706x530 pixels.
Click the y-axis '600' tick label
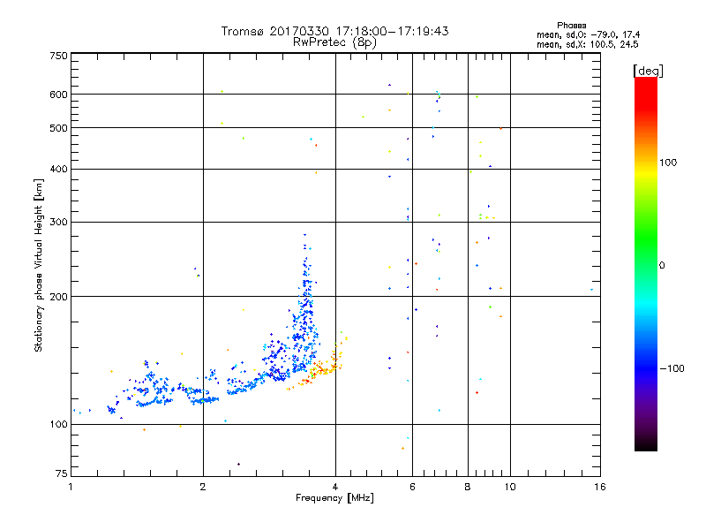58,95
